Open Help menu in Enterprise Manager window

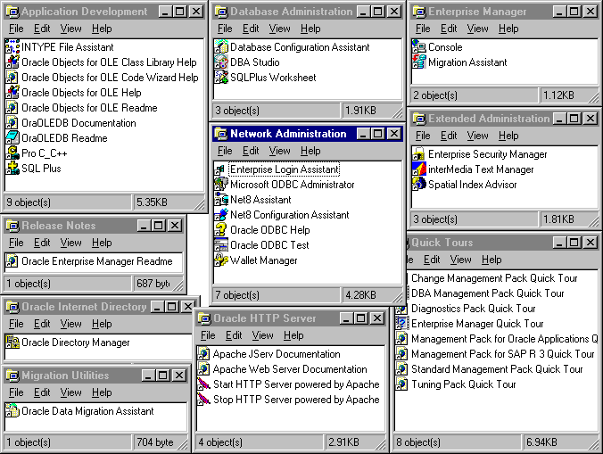508,29
